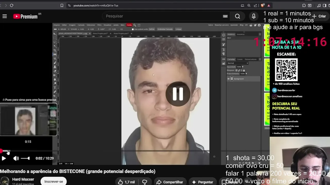Bookmark this page in the address bar
Image resolution: width=330 pixels, height=185 pixels.
point(62,5)
